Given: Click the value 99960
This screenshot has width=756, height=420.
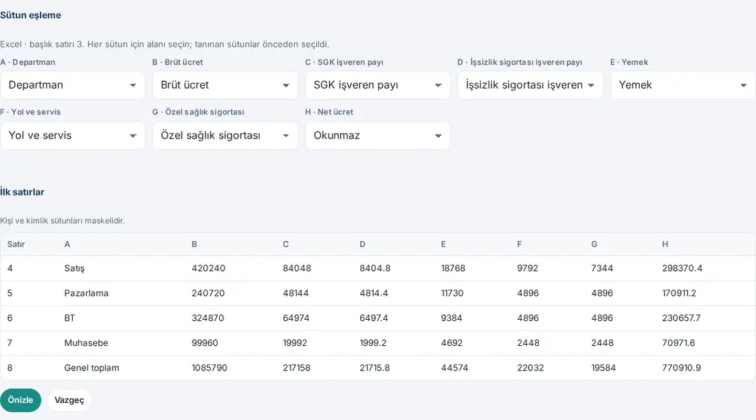Looking at the screenshot, I should coord(205,343).
